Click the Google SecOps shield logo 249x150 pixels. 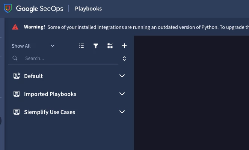click(x=8, y=8)
